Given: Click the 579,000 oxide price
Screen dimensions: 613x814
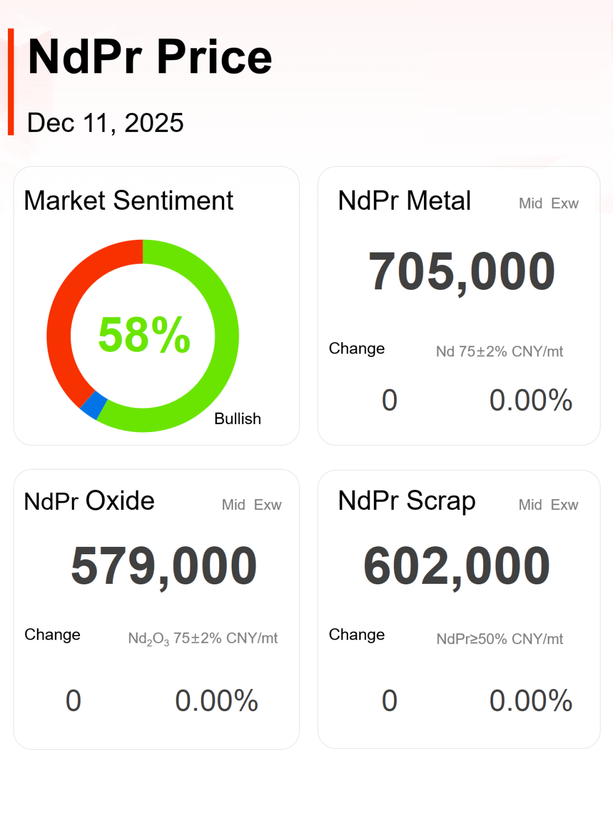Looking at the screenshot, I should [x=164, y=566].
